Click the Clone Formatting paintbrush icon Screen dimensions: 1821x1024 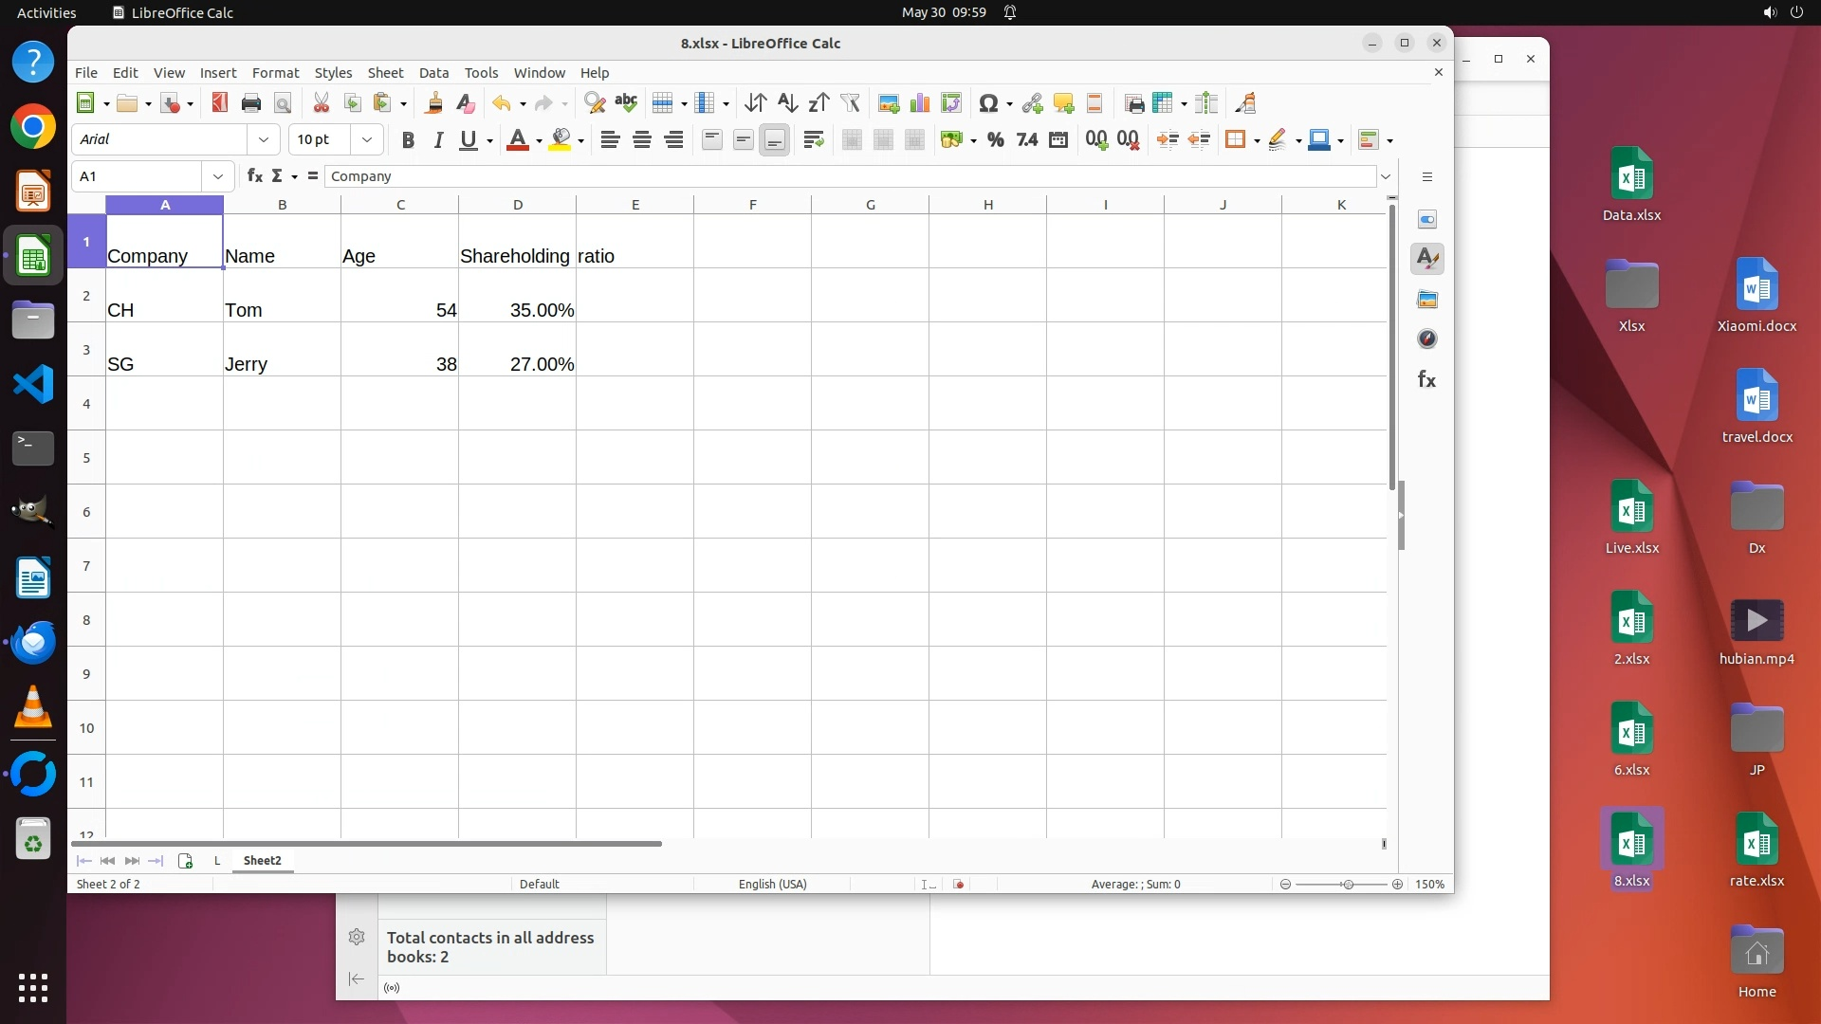(x=434, y=103)
